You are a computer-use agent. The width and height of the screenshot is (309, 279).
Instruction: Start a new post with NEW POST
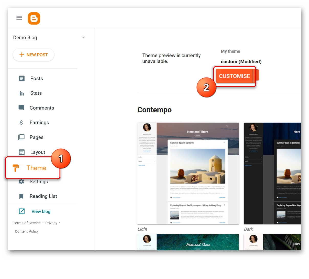coord(34,55)
